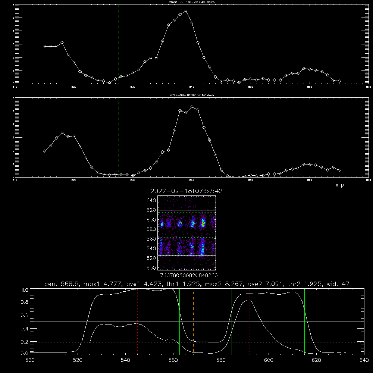Click the white horizontal 0.5 level line
Screen dimensions: 373x373
197,322
